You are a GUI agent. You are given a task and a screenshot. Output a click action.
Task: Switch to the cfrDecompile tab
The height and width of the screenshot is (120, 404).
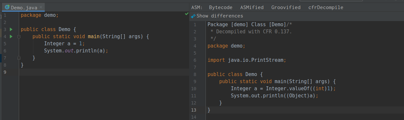(326, 7)
